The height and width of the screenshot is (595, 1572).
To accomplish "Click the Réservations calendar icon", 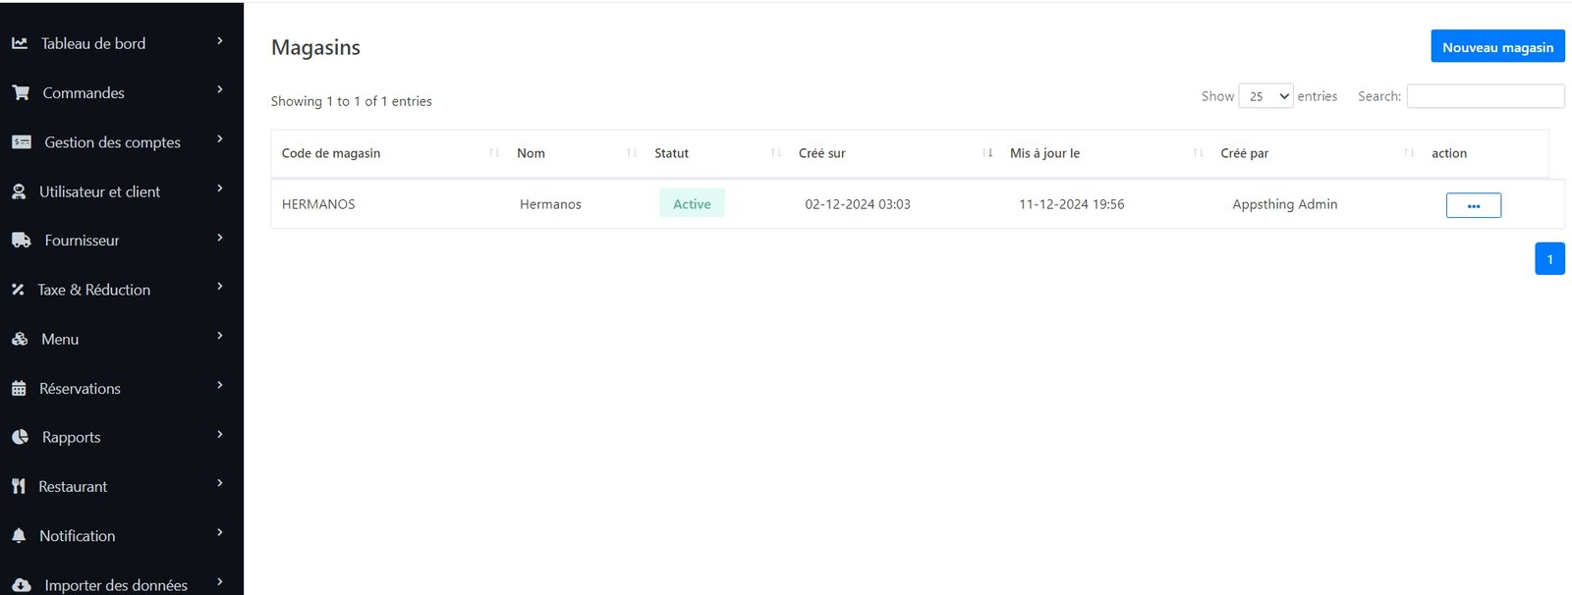I will (x=19, y=389).
